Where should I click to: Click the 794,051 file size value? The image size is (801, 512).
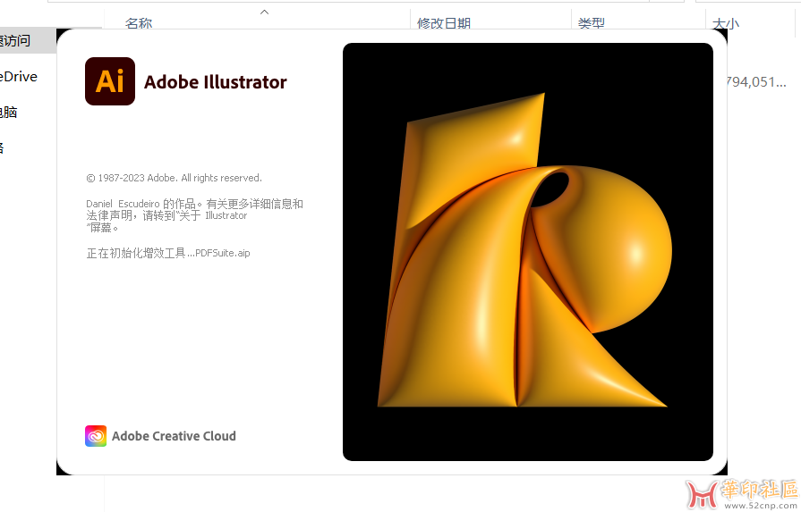click(756, 81)
